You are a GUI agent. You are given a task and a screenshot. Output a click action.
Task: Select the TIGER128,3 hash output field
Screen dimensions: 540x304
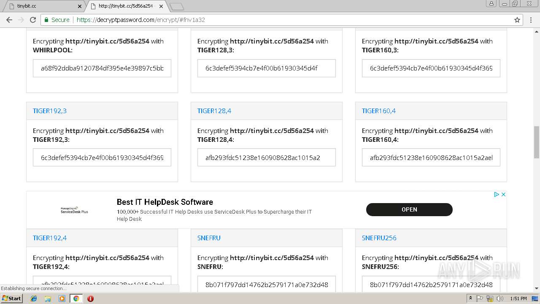coord(267,68)
